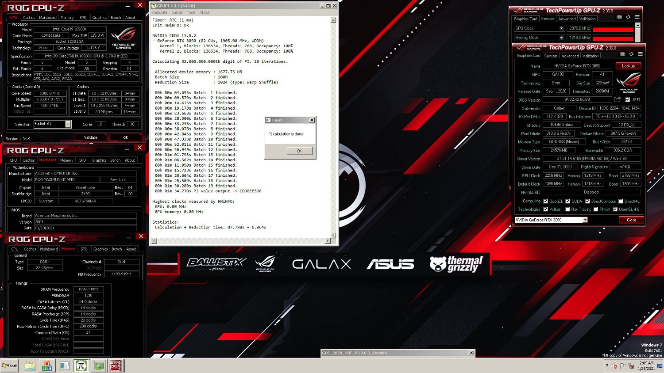Viewport: 664px width, 373px height.
Task: Click GPUPI horizontal scrollbar right arrow
Action: pyautogui.click(x=328, y=241)
